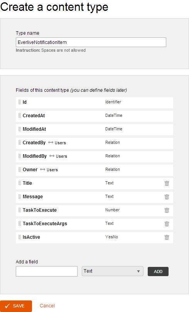Grab the drag handle of TaskToExecute row
189x312 pixels.
coord(20,210)
